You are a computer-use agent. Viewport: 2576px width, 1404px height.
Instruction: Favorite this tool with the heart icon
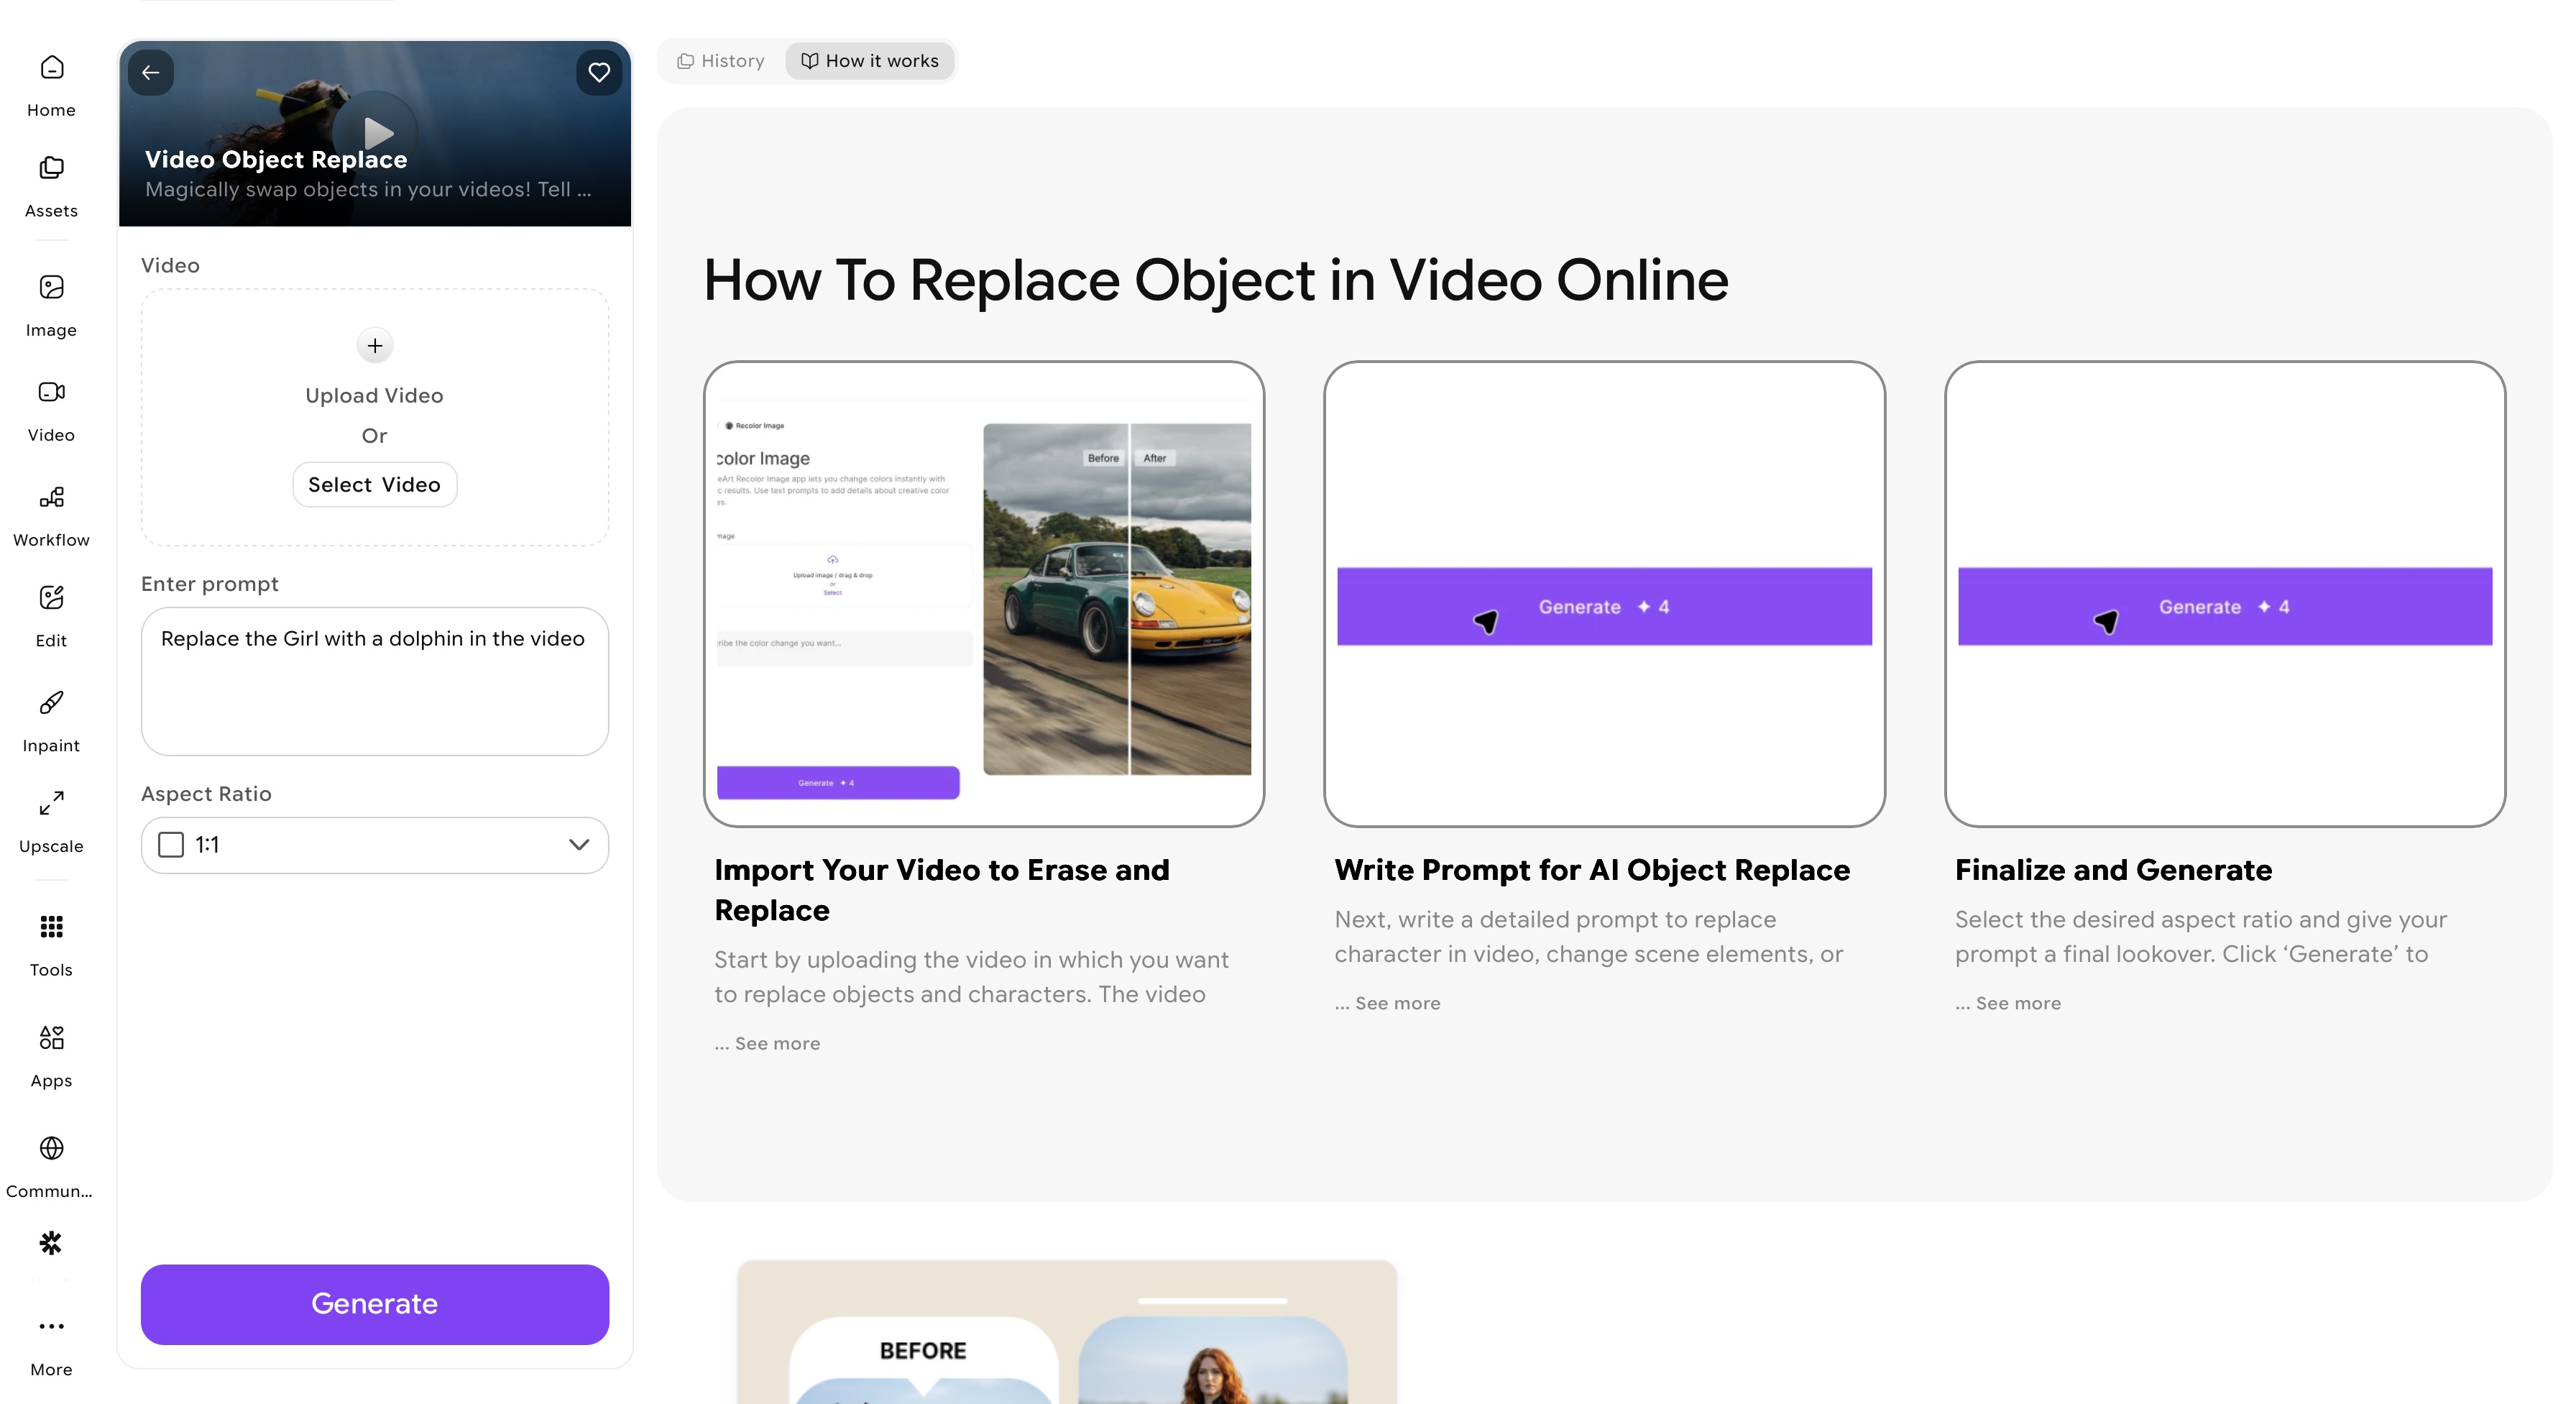[x=599, y=72]
